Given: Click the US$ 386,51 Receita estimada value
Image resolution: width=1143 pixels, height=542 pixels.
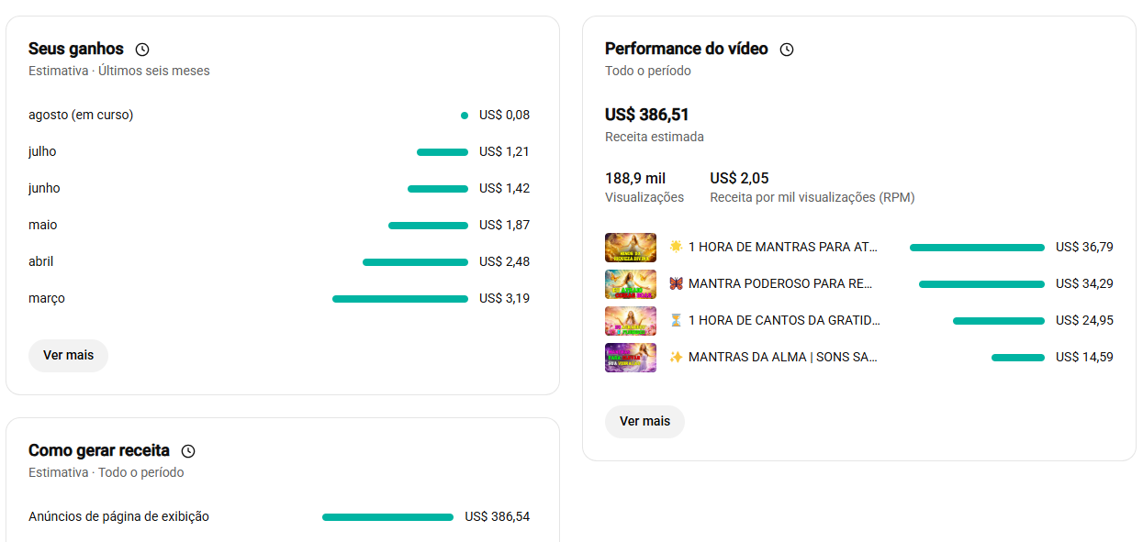Looking at the screenshot, I should coord(647,115).
